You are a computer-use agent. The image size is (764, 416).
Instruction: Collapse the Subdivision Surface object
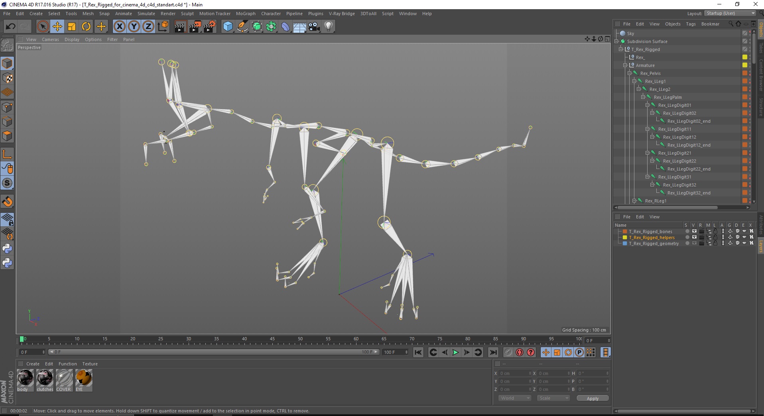tap(616, 41)
